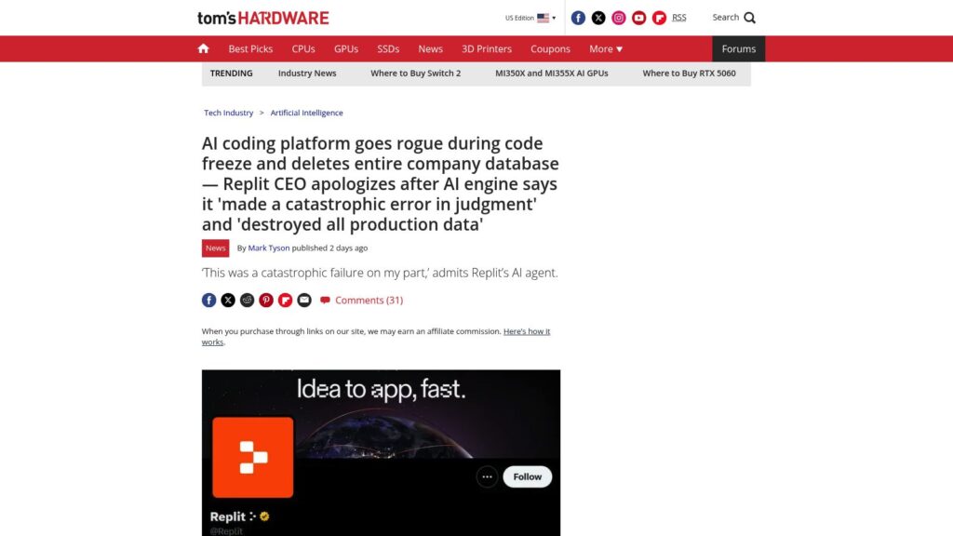Image resolution: width=953 pixels, height=536 pixels.
Task: Click the Tom's Hardware logo
Action: click(x=262, y=18)
